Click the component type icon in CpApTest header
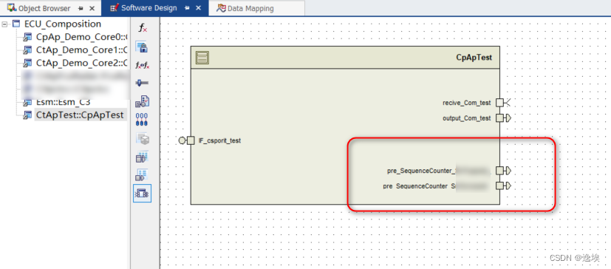Image resolution: width=611 pixels, height=269 pixels. [x=202, y=58]
